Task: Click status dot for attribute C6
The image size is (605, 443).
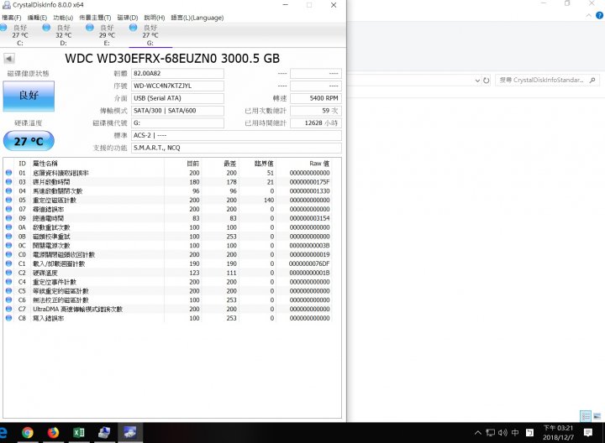Action: (x=9, y=300)
